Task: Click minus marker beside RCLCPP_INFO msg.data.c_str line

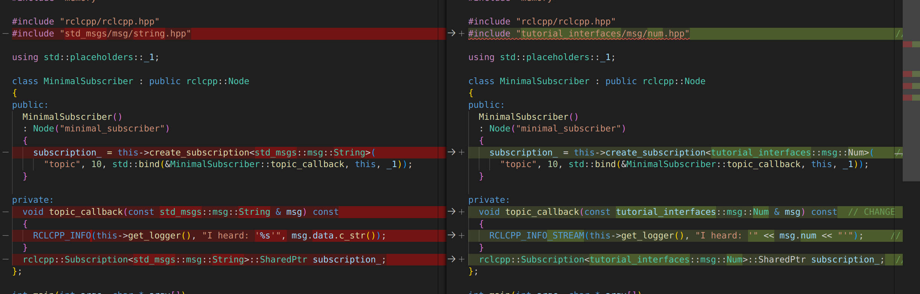Action: click(x=6, y=236)
